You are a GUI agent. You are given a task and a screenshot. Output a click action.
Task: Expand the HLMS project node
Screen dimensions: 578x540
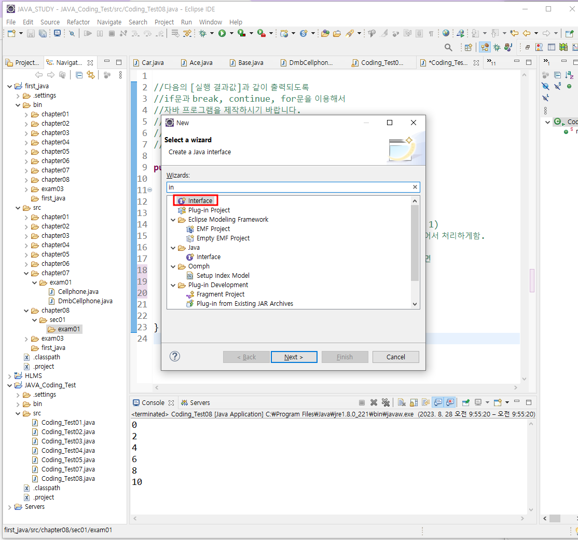tap(9, 376)
